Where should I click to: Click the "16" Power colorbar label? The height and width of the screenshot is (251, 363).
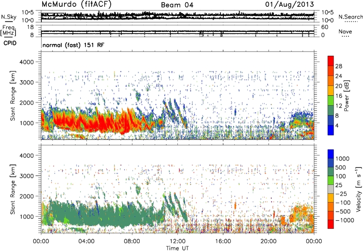(x=338, y=96)
